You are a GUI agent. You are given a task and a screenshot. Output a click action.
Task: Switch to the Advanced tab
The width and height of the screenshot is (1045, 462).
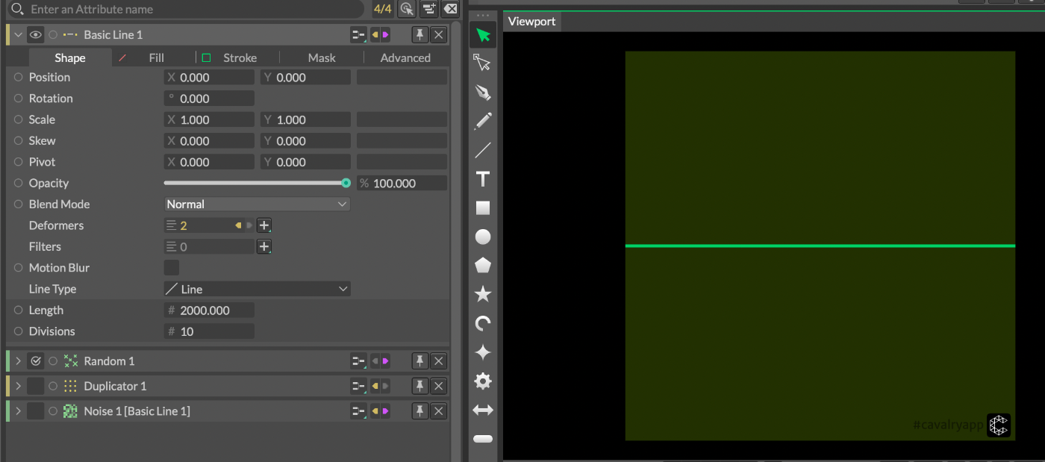(405, 57)
